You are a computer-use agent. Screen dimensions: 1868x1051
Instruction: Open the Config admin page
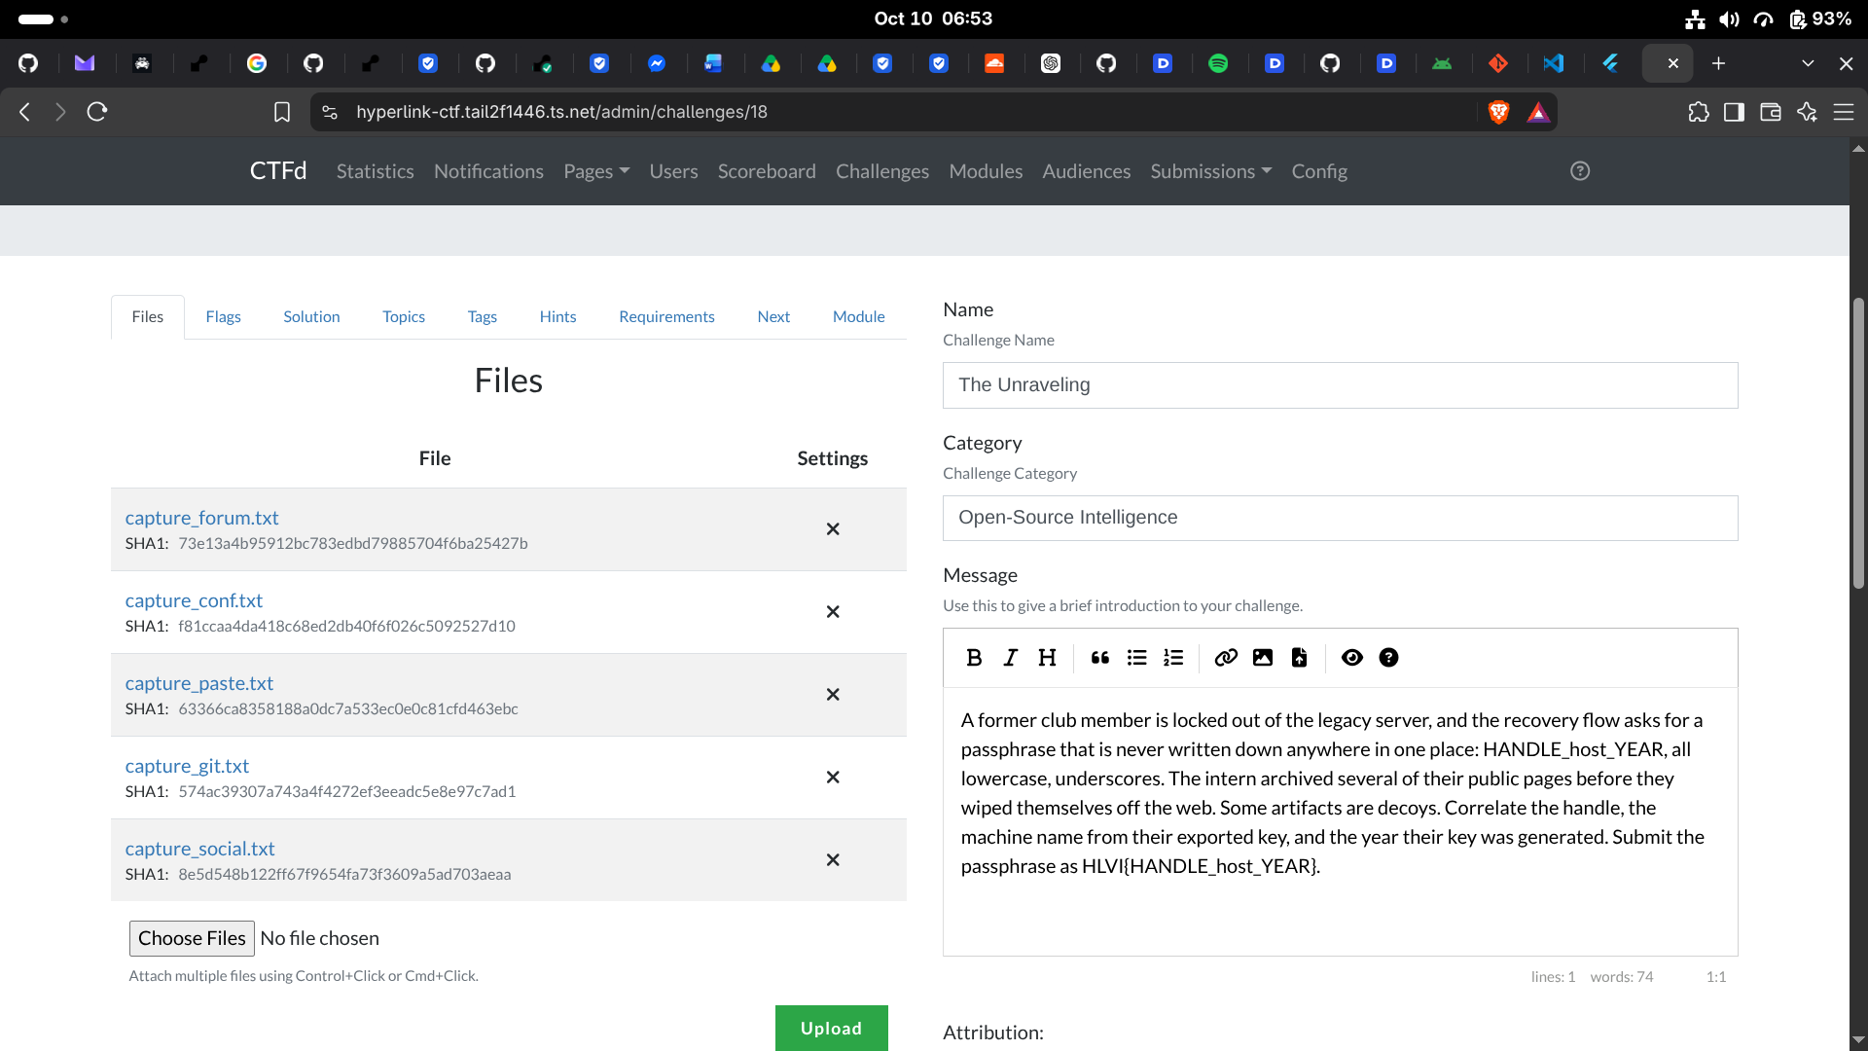click(1319, 171)
